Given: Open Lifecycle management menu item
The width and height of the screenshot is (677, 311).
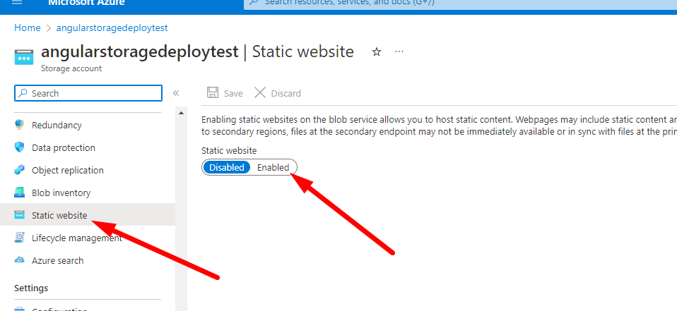Looking at the screenshot, I should [76, 238].
